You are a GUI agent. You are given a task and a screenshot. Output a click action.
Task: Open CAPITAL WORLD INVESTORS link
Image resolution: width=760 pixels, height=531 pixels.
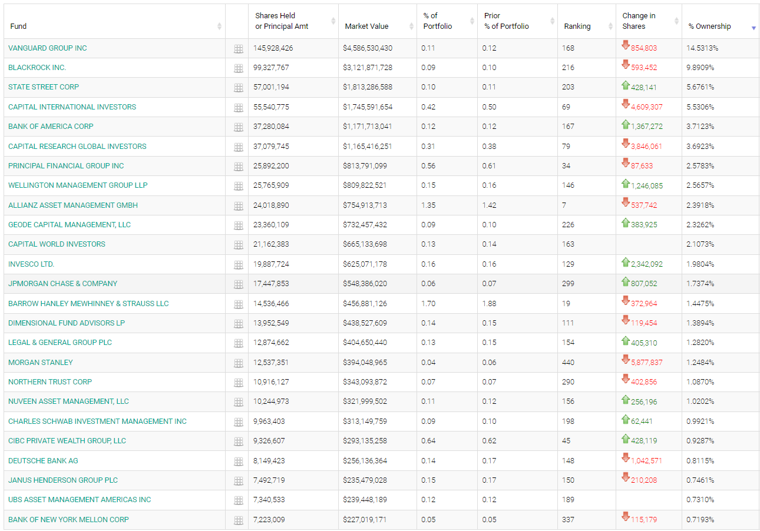pyautogui.click(x=57, y=244)
